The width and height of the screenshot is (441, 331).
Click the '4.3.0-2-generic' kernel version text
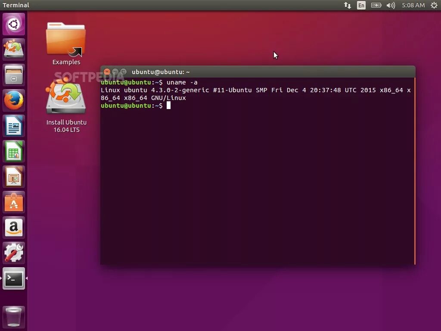(x=180, y=91)
